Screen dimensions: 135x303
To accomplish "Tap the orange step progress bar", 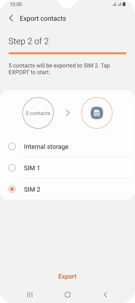I will click(x=67, y=53).
